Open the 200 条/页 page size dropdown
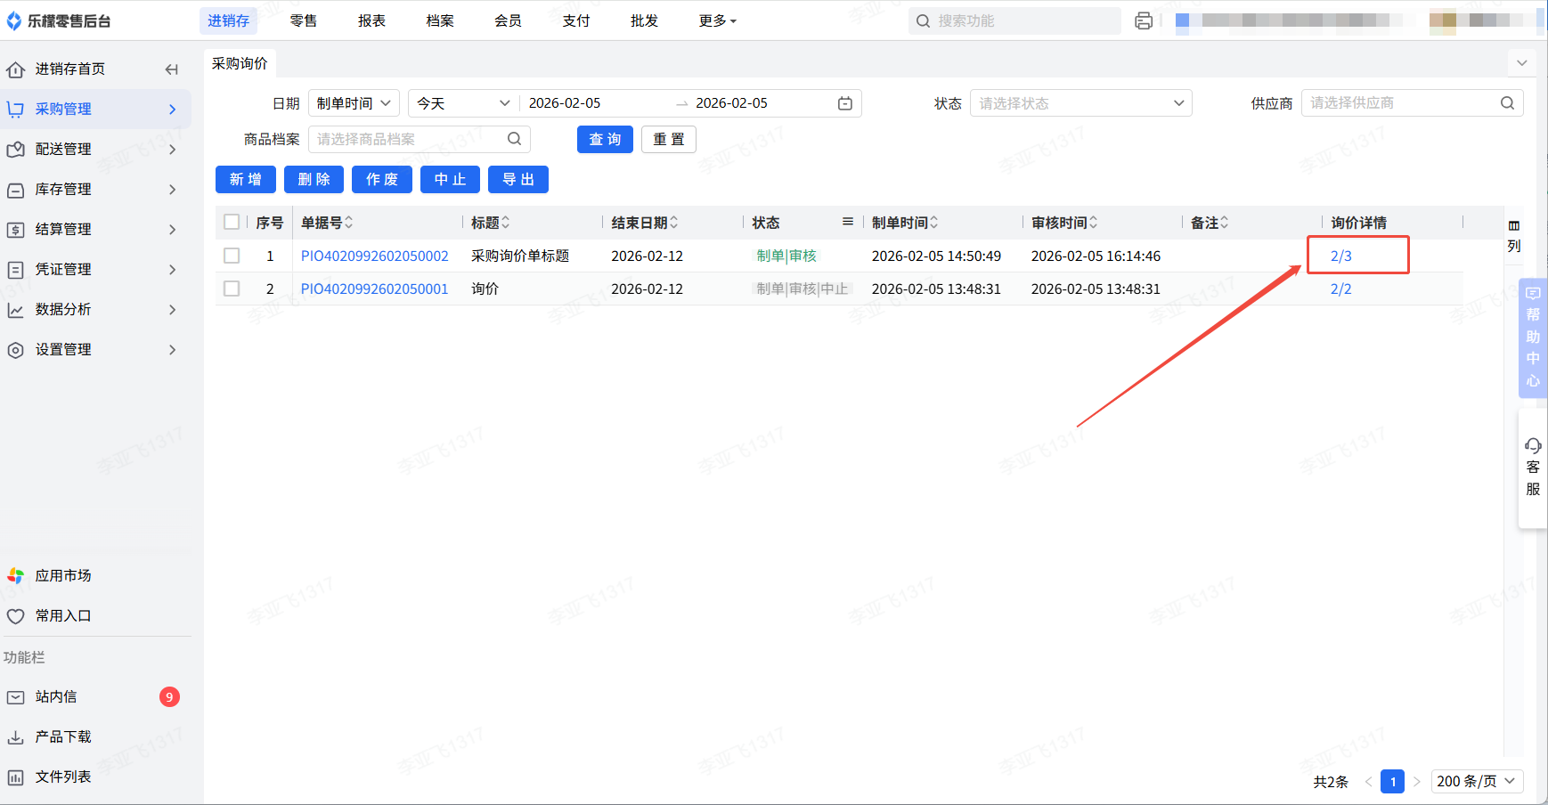This screenshot has width=1548, height=805. [1477, 781]
